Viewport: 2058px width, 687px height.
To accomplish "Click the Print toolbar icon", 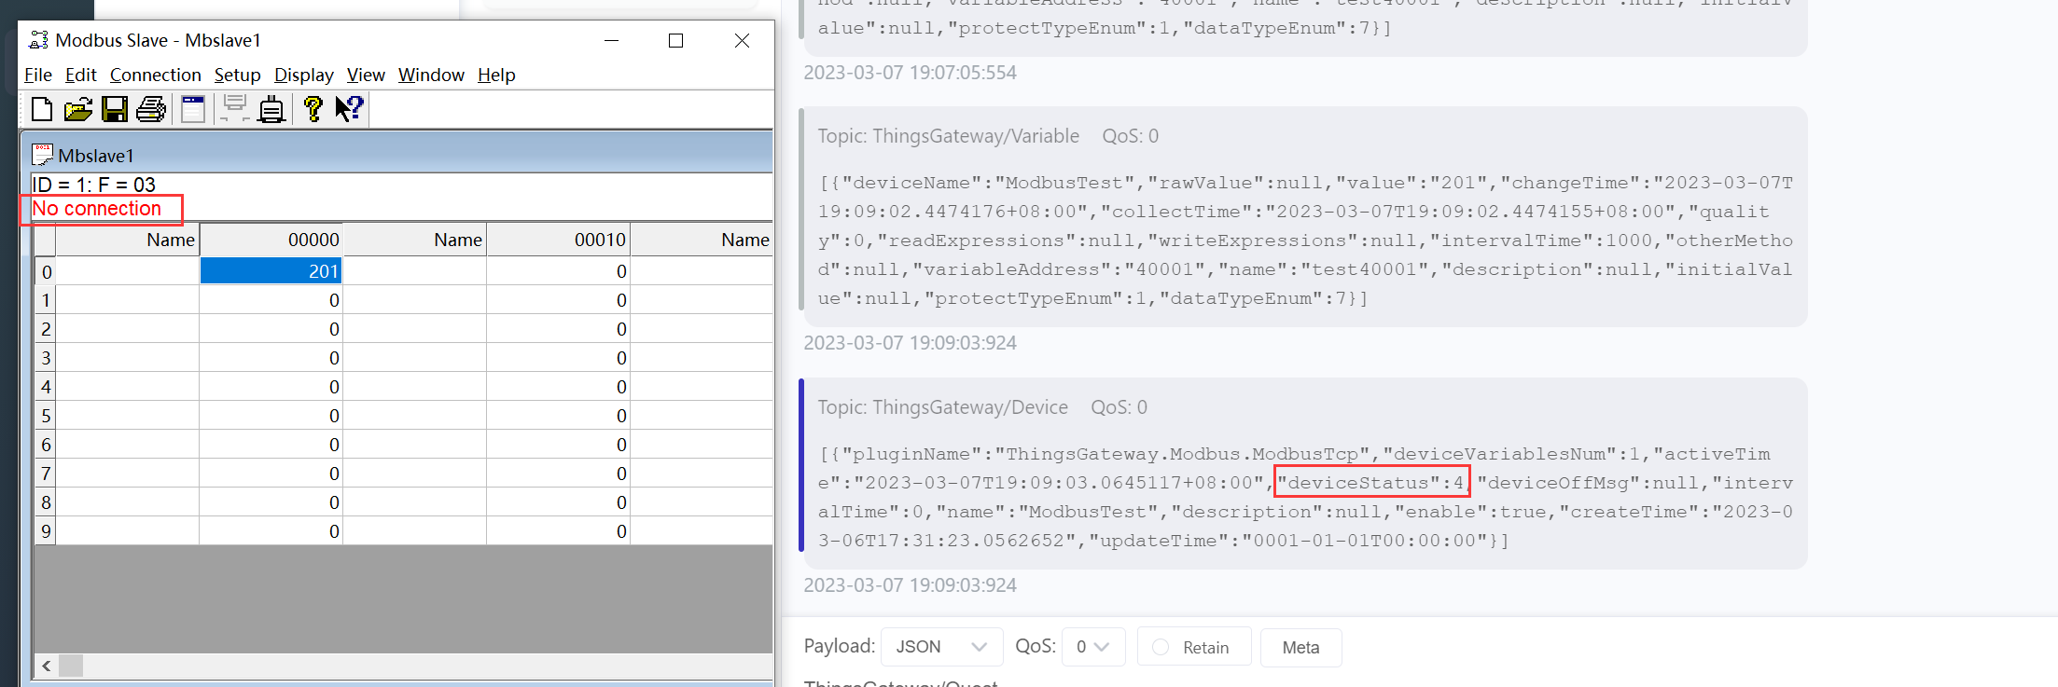I will [151, 110].
